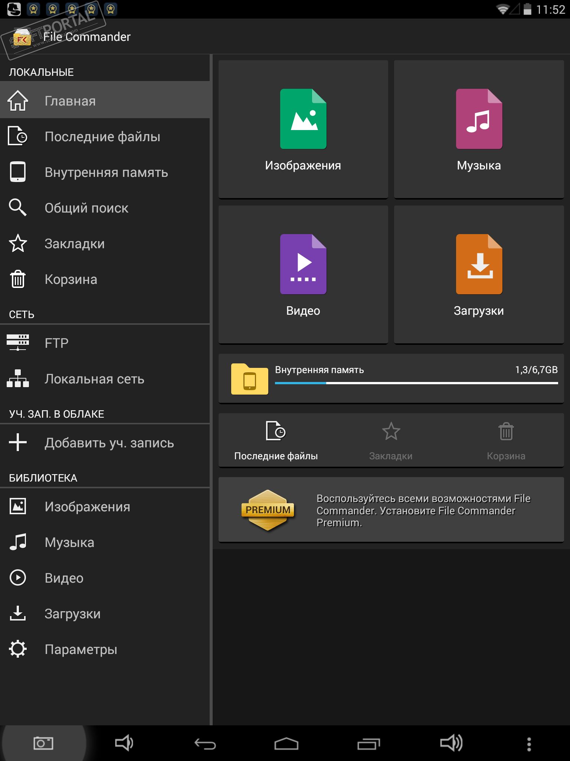Click the internal storage usage bar
The height and width of the screenshot is (761, 570).
coord(416,383)
